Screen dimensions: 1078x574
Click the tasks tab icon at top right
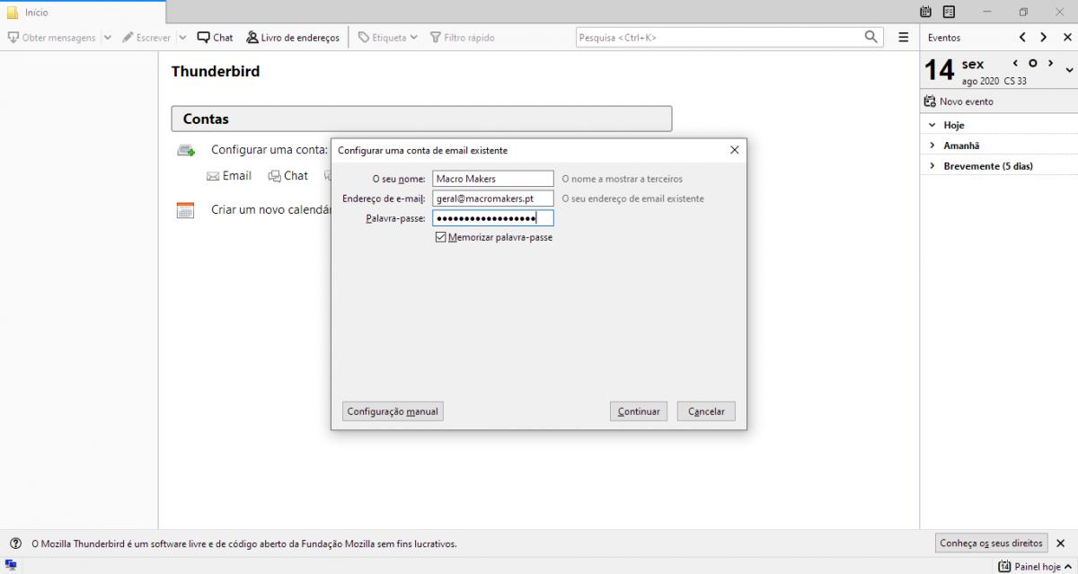949,12
